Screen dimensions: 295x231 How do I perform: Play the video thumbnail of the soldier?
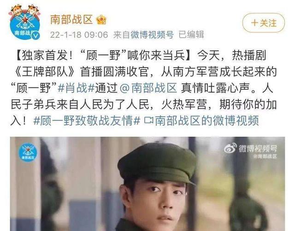[147, 184]
